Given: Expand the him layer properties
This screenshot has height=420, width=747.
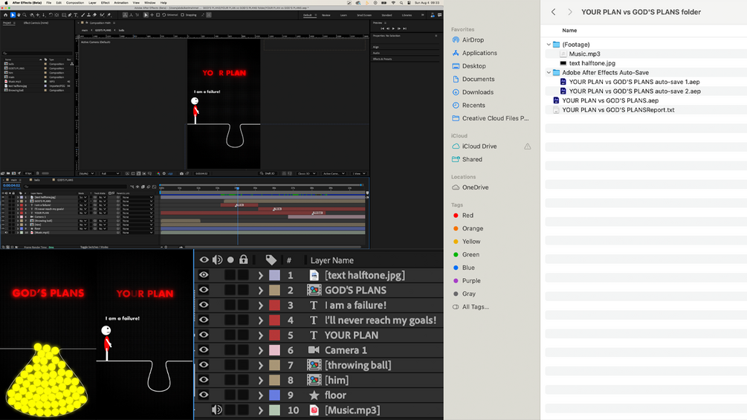Looking at the screenshot, I should tap(261, 380).
